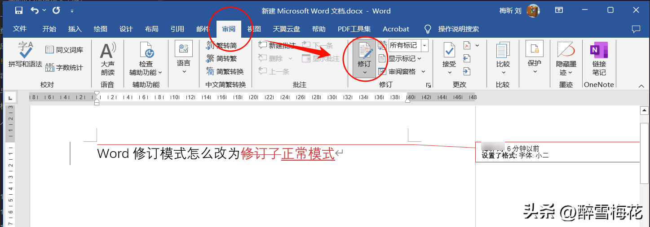Show the 字数统计 word count
The height and width of the screenshot is (227, 650).
tap(64, 67)
